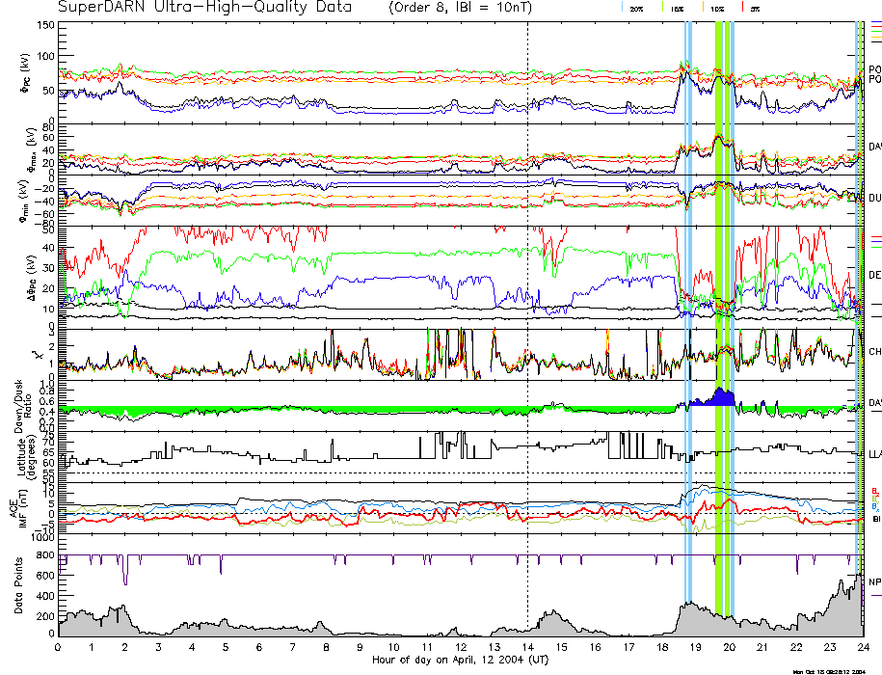This screenshot has width=882, height=675.
Task: Click hour 17 on the time axis
Action: tap(628, 647)
